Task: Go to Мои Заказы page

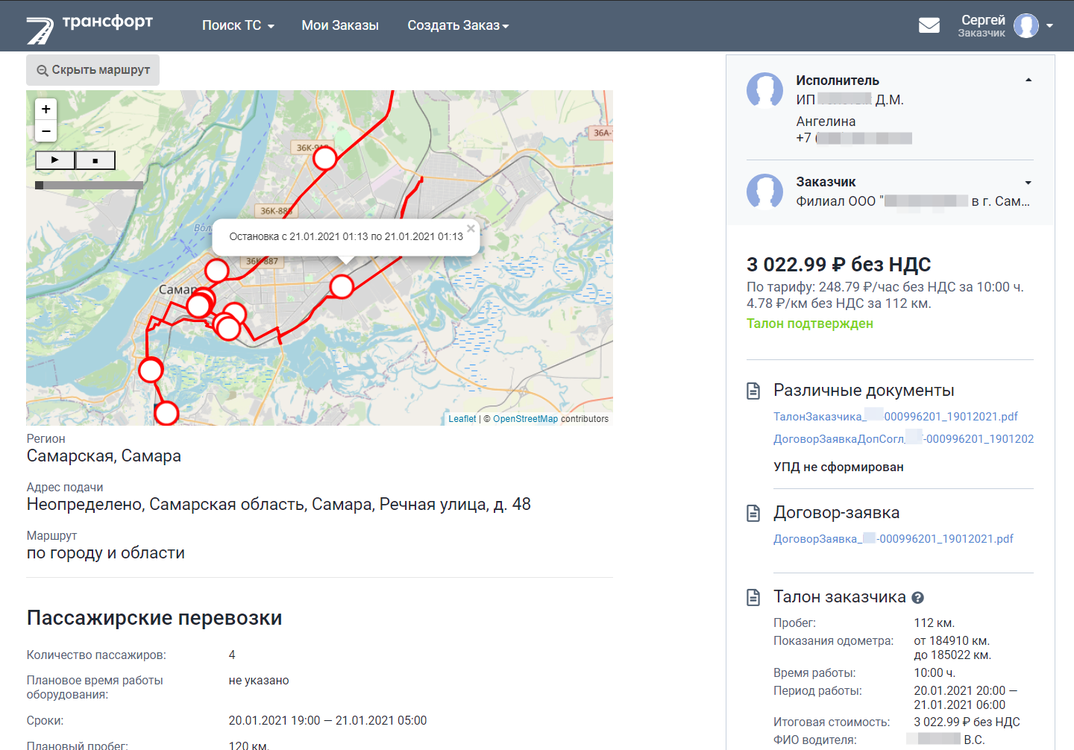Action: point(340,25)
